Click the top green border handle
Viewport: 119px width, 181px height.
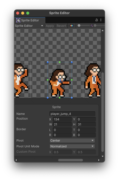click(59, 62)
